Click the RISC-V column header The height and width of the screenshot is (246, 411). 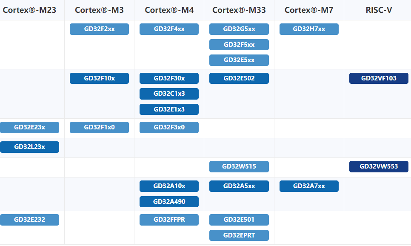(379, 10)
